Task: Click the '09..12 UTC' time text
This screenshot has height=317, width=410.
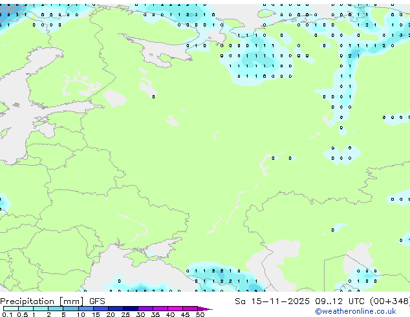Action: (340, 301)
